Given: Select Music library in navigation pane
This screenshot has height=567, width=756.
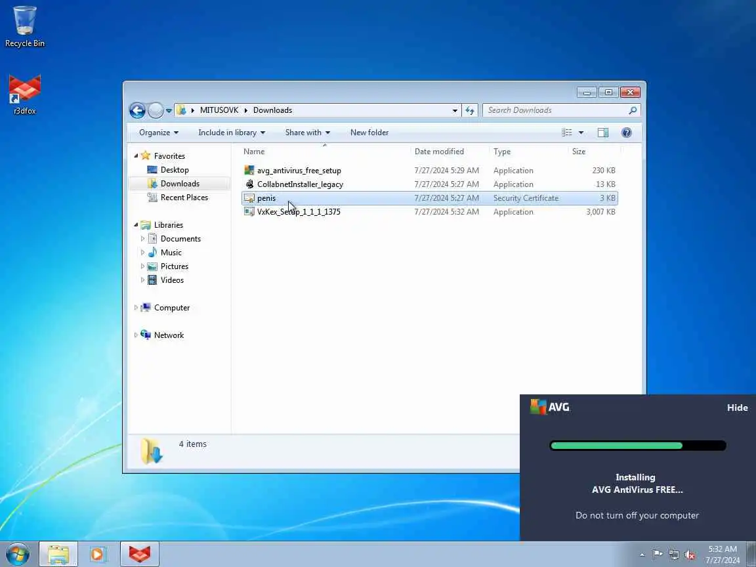Looking at the screenshot, I should [x=171, y=253].
